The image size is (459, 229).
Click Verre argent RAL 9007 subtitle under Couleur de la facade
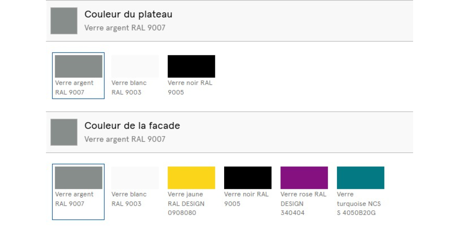(x=125, y=139)
